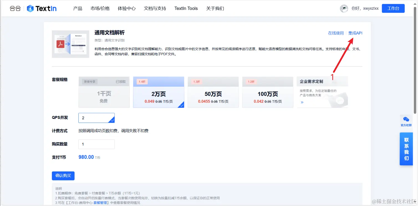
Task: Click the 1.3折 discount badge
Action: click(197, 82)
